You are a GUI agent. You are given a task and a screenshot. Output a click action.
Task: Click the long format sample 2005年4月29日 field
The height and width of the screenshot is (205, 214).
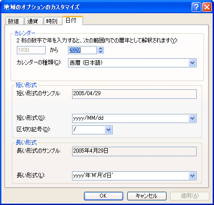(x=134, y=151)
